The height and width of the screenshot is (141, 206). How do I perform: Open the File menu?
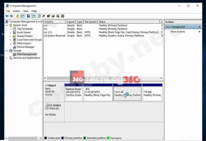click(8, 11)
